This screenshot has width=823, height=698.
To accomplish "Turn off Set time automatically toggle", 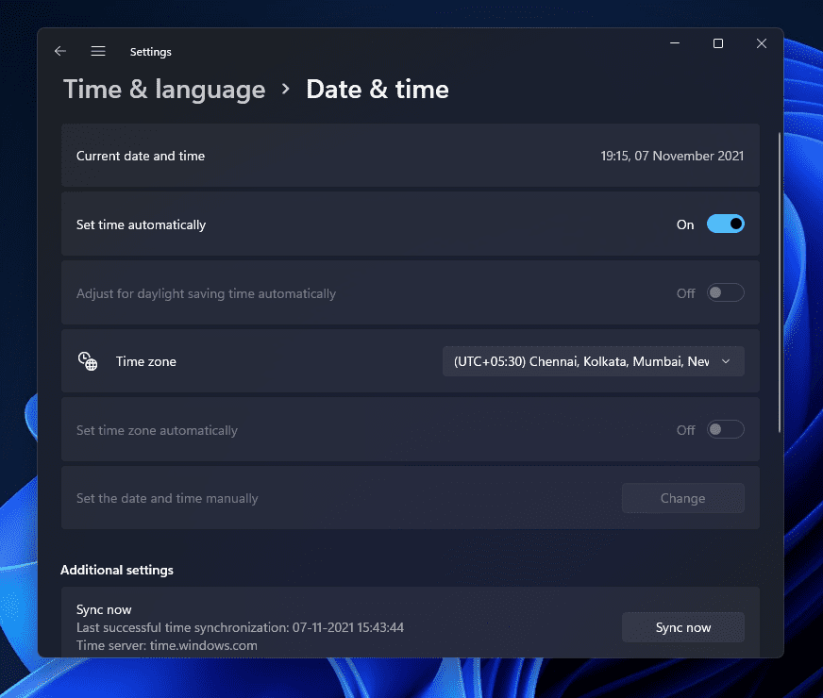I will point(726,224).
